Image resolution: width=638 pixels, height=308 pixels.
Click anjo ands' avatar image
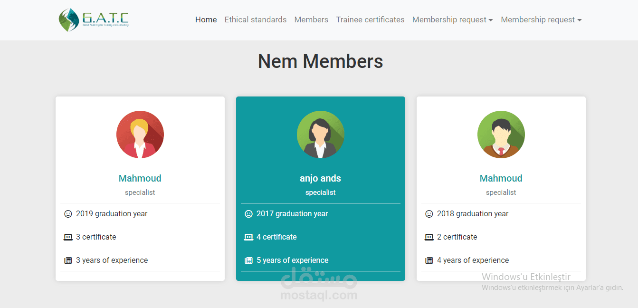tap(320, 135)
